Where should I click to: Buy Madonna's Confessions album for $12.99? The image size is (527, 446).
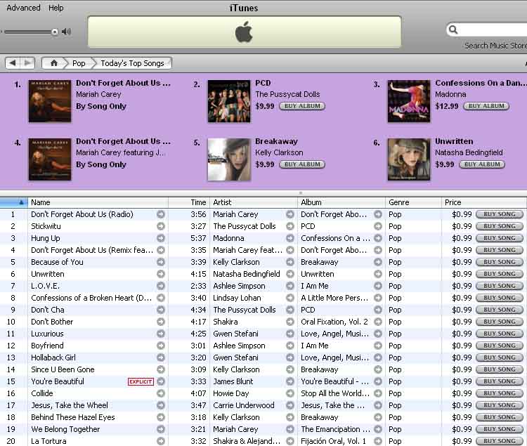pyautogui.click(x=486, y=106)
